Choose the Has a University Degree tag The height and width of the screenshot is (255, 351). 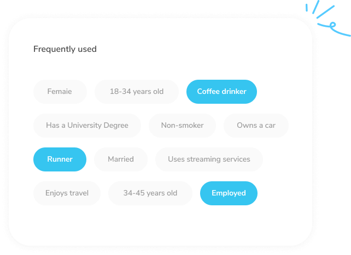point(87,126)
